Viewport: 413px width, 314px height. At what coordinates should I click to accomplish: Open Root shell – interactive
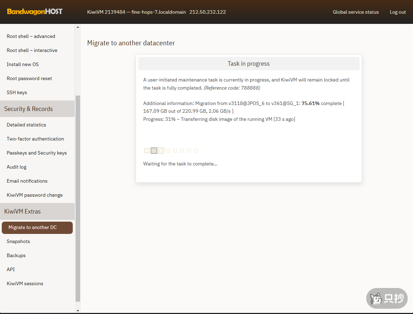(32, 50)
